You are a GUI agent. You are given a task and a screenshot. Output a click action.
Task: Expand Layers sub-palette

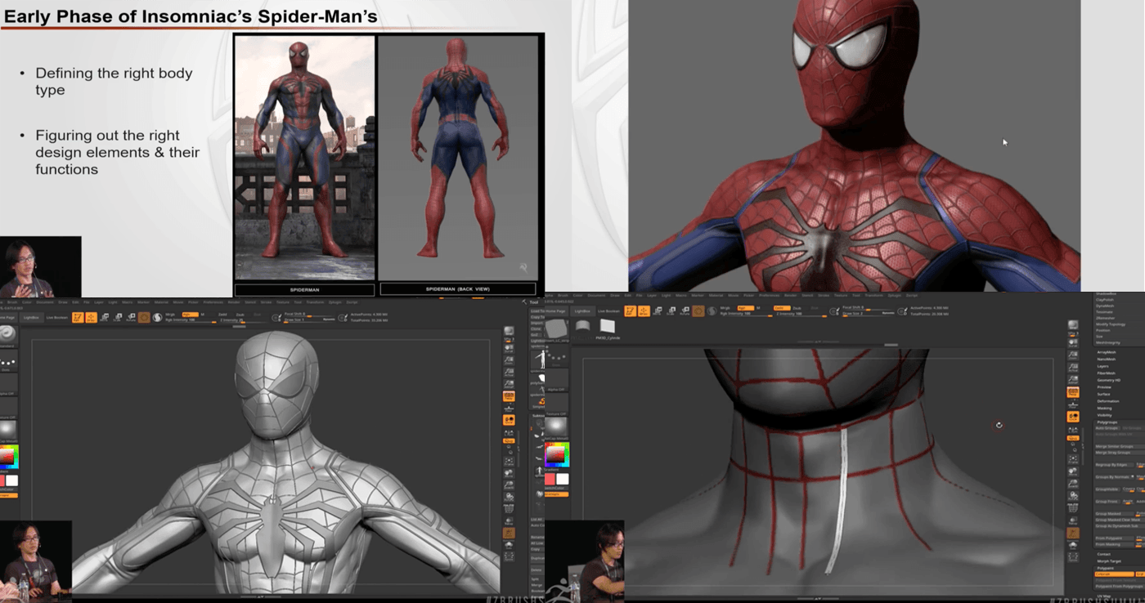click(x=1102, y=366)
